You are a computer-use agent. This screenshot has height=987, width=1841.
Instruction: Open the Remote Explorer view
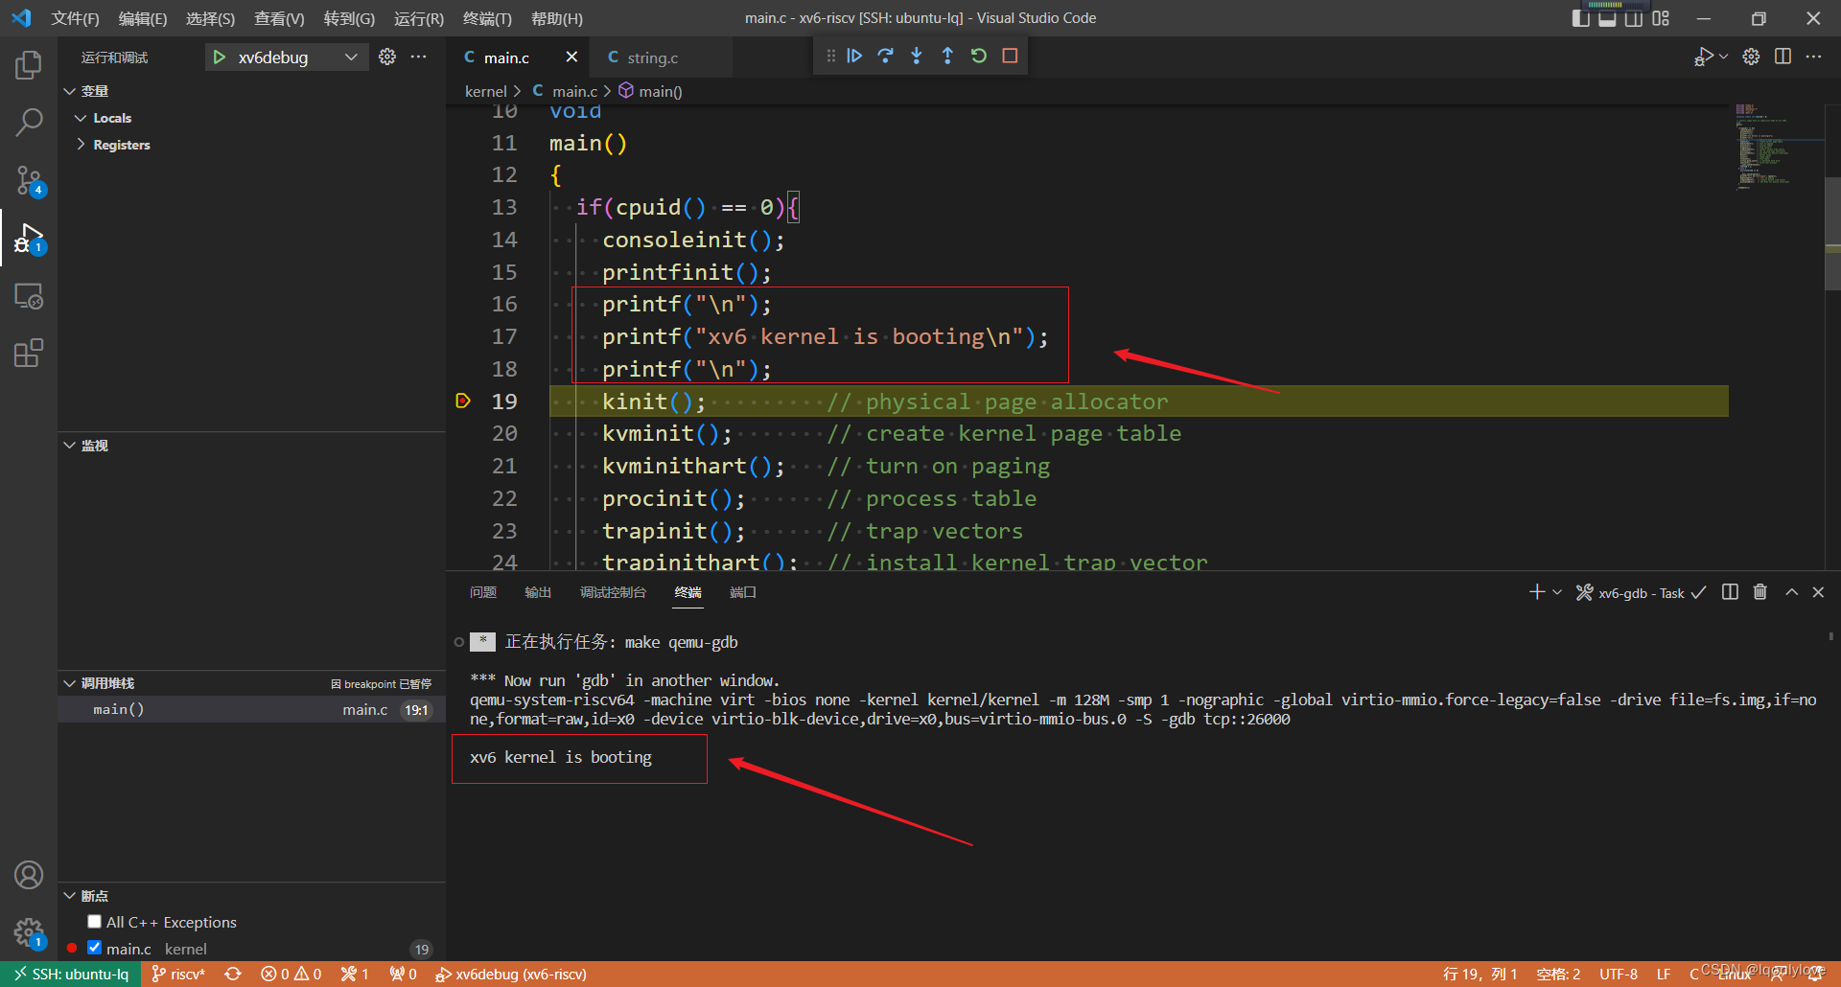[29, 296]
